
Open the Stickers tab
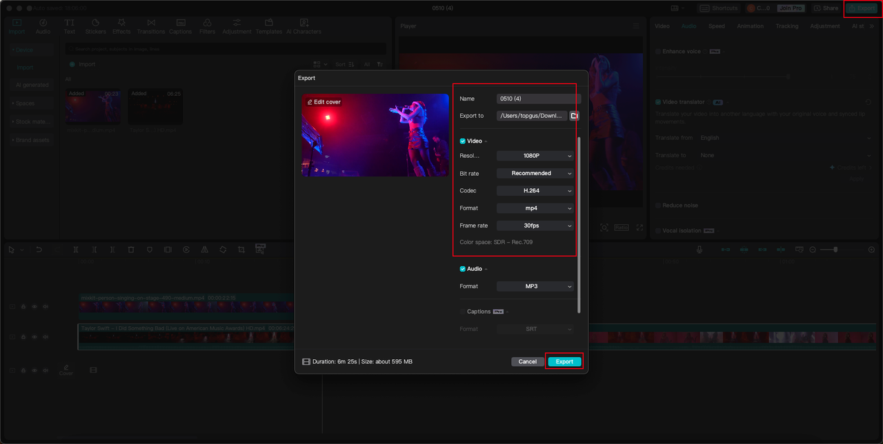pyautogui.click(x=95, y=27)
